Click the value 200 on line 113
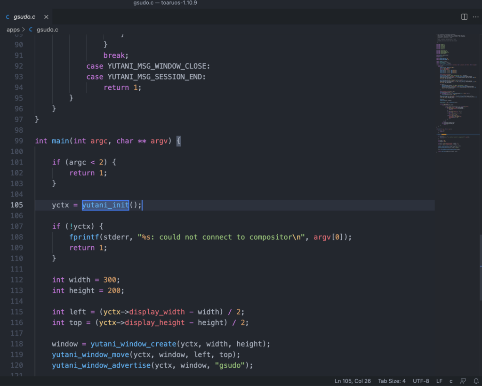This screenshot has width=482, height=386. coord(114,291)
